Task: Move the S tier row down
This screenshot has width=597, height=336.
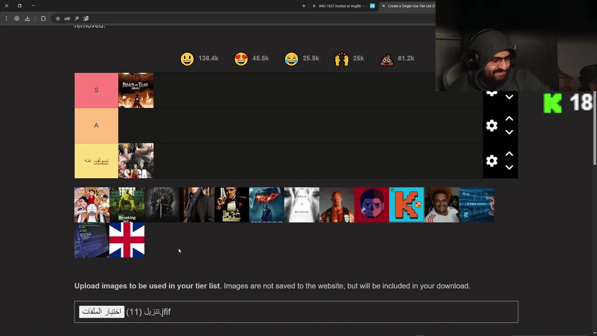Action: [x=509, y=97]
